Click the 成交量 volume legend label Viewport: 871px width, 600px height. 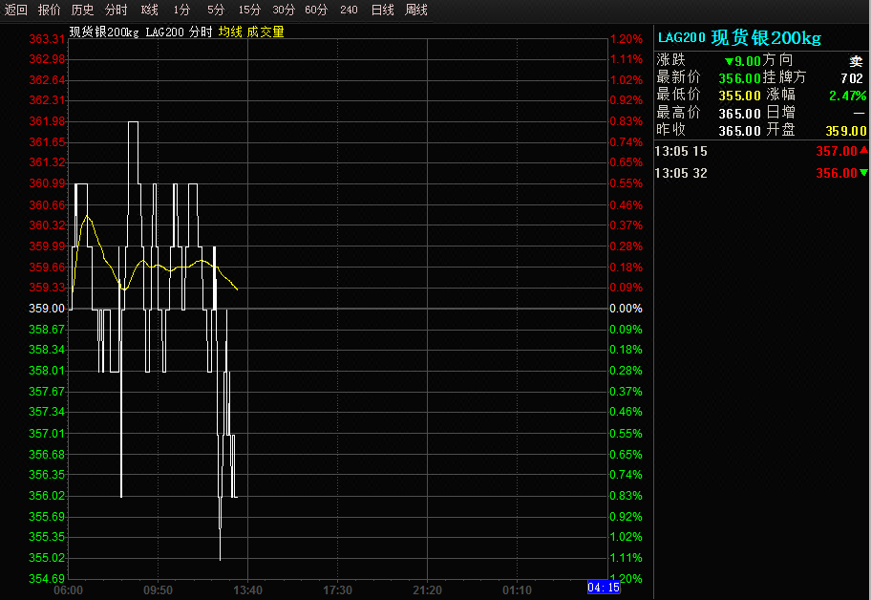265,32
